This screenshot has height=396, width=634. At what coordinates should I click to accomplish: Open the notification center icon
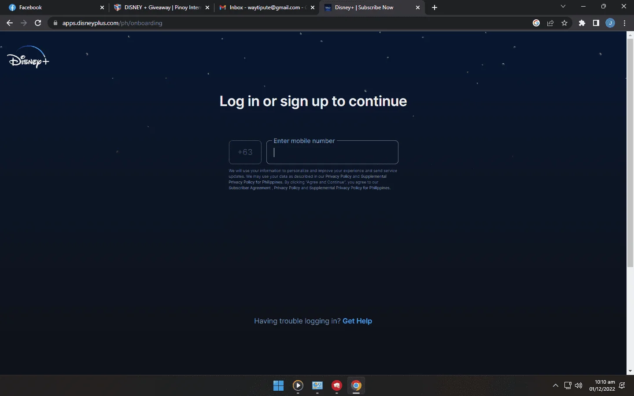point(622,386)
